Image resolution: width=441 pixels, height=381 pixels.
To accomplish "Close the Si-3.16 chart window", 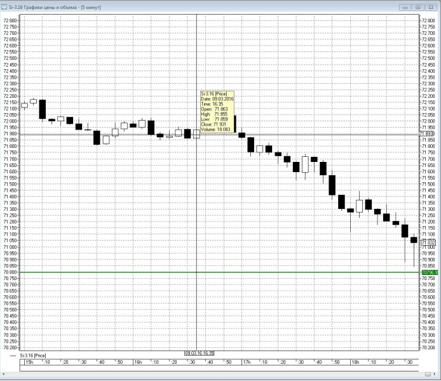I will click(431, 8).
